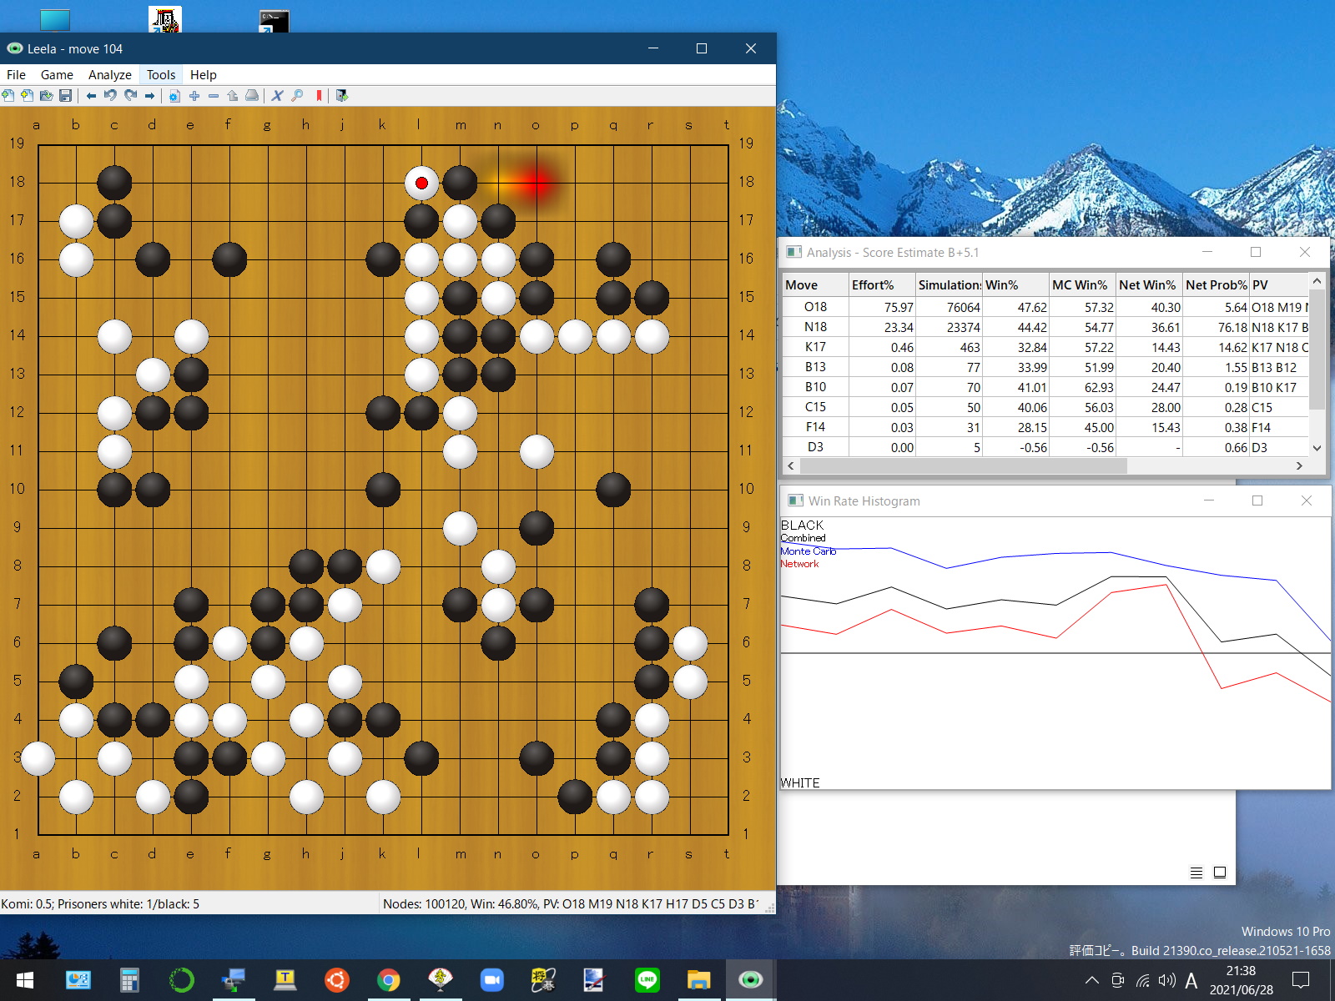Click the red bookmark toolbar icon
Screen dimensions: 1335x1001
click(319, 96)
